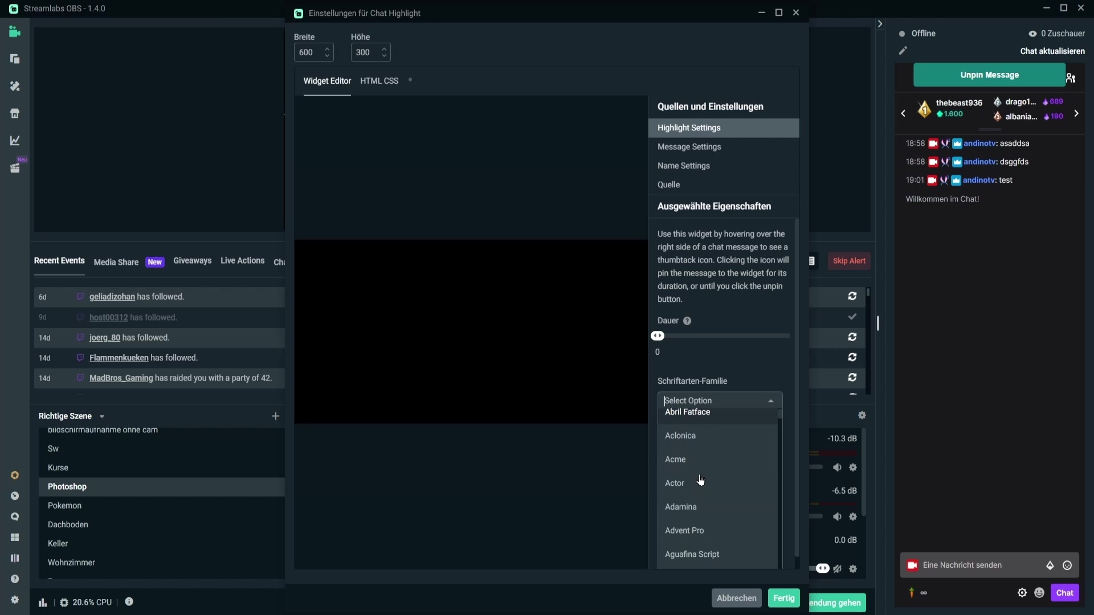Open chat settings gear icon
This screenshot has width=1094, height=615.
click(x=1022, y=593)
